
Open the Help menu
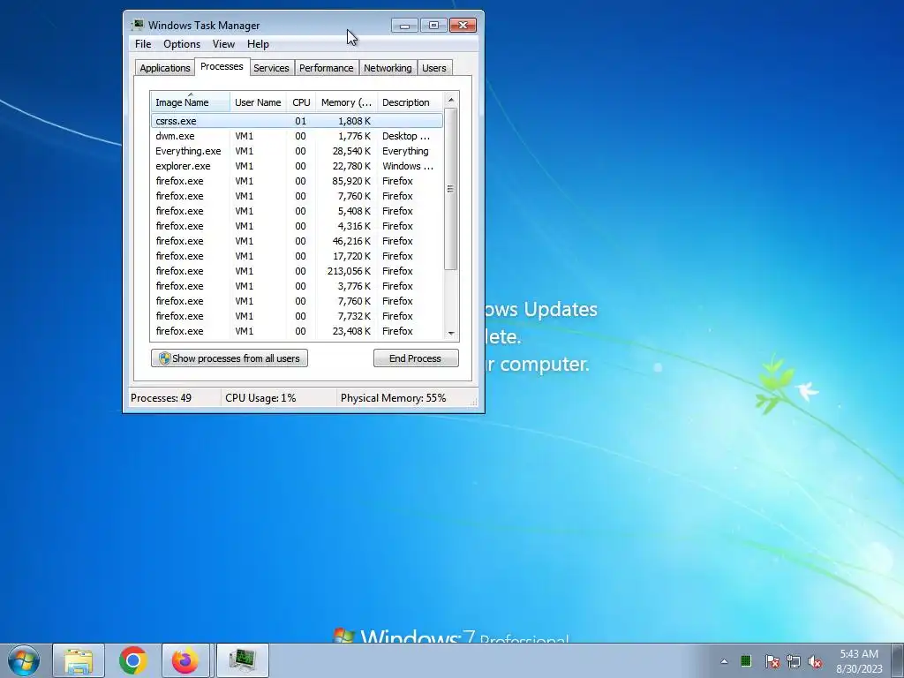pyautogui.click(x=258, y=44)
